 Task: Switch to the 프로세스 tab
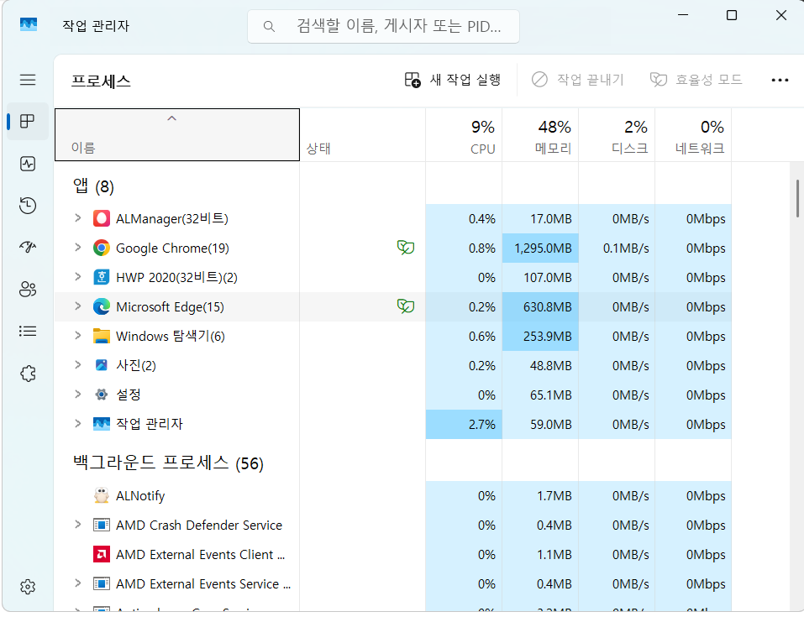tap(28, 121)
